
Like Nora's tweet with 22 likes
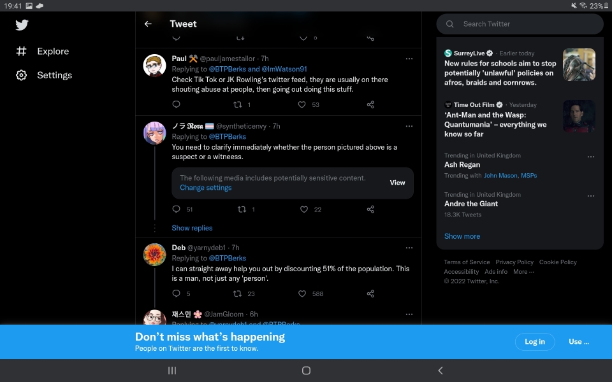point(304,209)
